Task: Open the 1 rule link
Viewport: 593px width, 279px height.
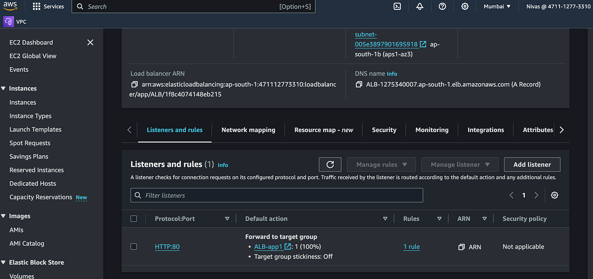Action: pyautogui.click(x=411, y=247)
